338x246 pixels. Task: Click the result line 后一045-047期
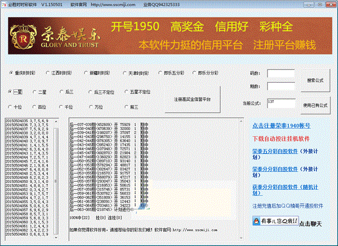pos(109,153)
